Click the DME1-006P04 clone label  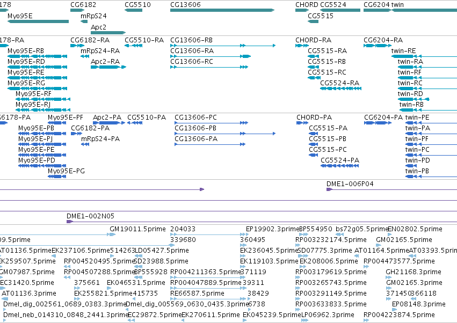point(350,184)
